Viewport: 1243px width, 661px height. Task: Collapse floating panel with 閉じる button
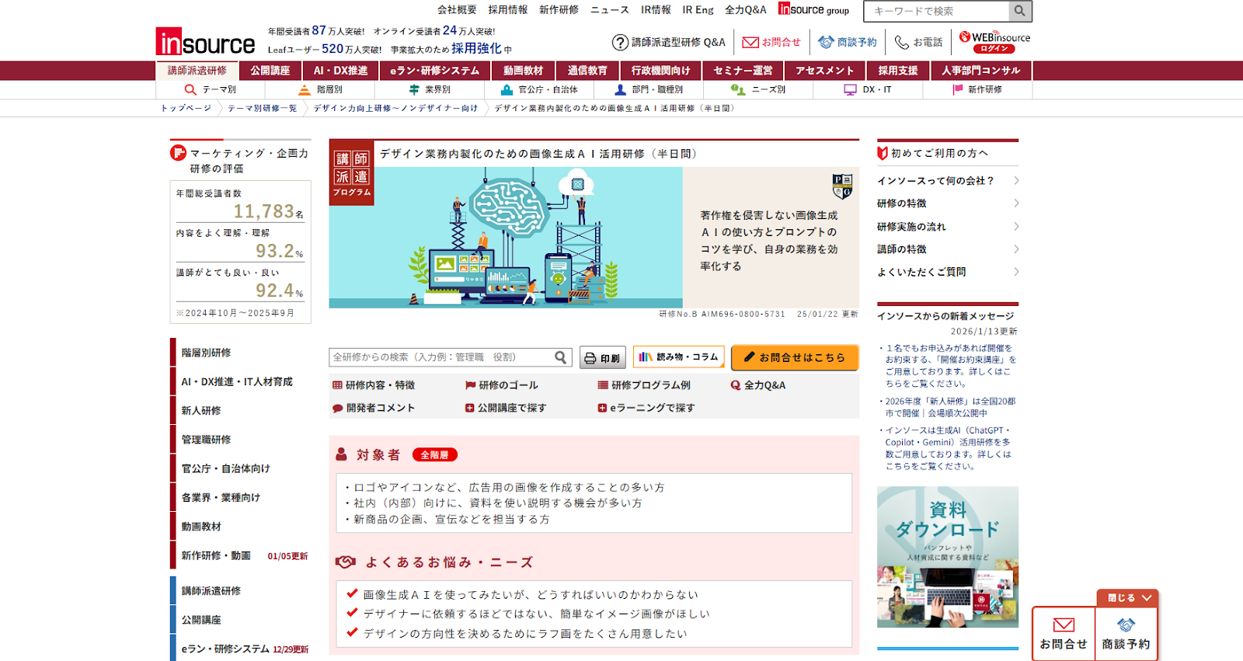coord(1127,598)
